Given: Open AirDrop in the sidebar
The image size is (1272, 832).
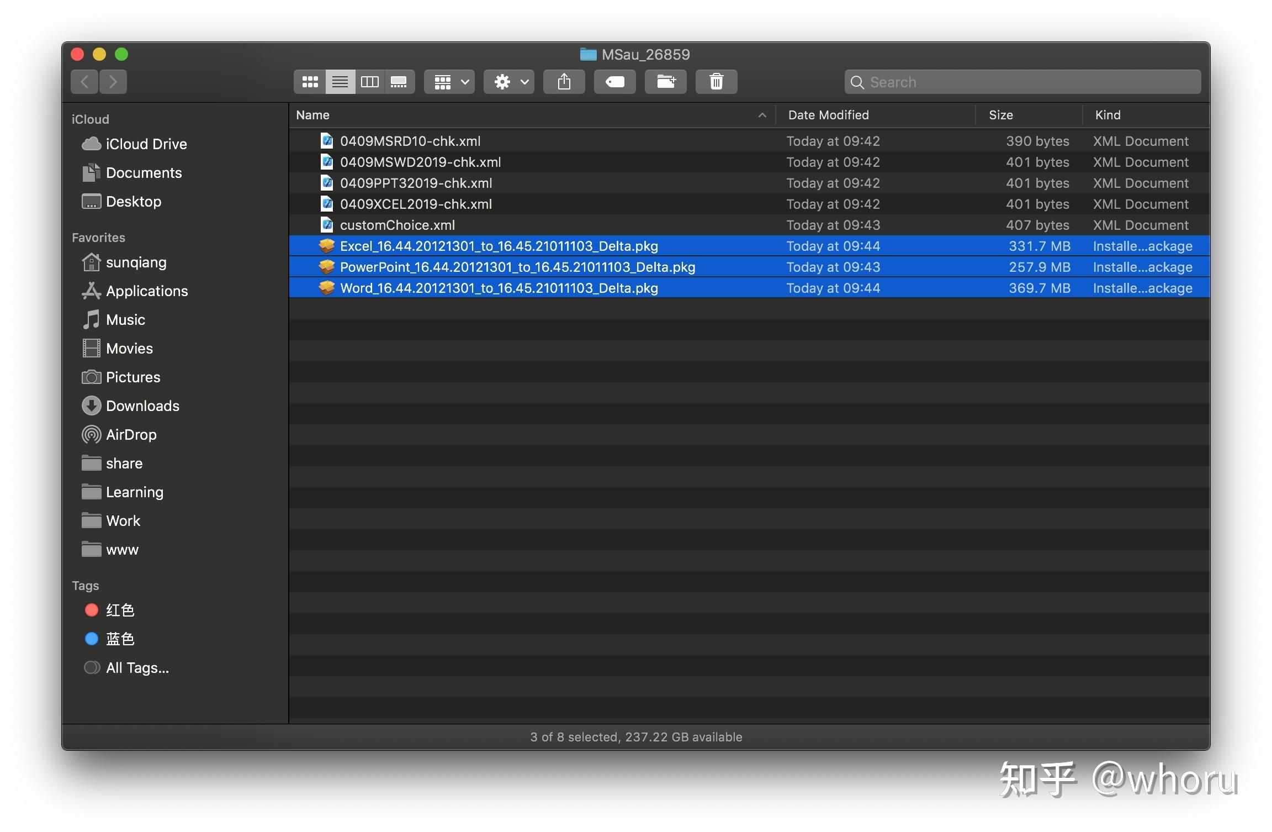Looking at the screenshot, I should (x=119, y=435).
